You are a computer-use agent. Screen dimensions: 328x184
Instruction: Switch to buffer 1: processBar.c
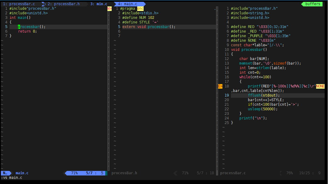click(x=19, y=4)
